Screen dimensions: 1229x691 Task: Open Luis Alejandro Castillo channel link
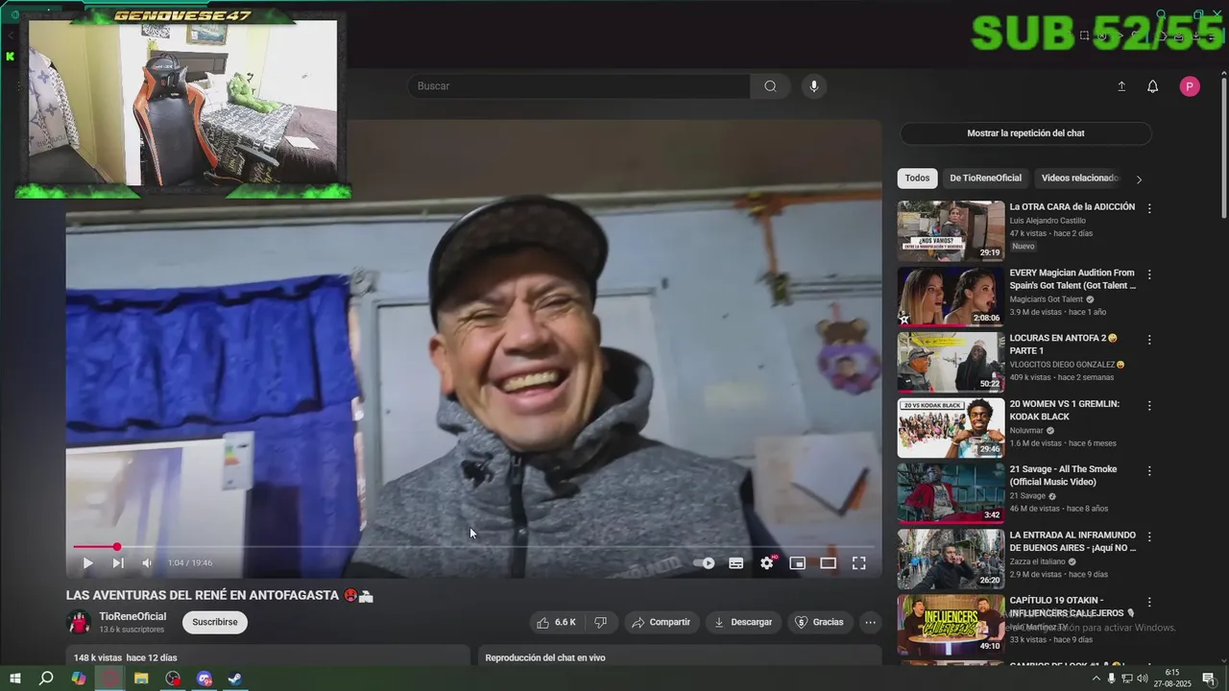click(1048, 221)
